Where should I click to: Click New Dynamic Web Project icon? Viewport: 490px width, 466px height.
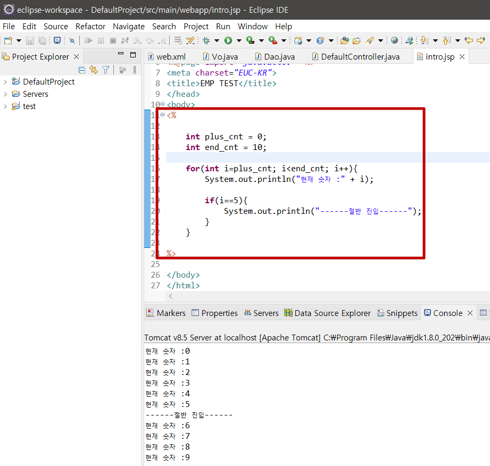coord(298,40)
